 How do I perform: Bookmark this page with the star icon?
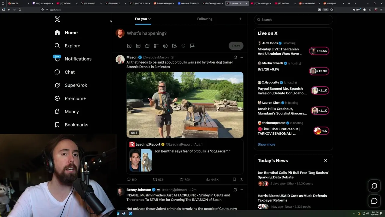[331, 10]
